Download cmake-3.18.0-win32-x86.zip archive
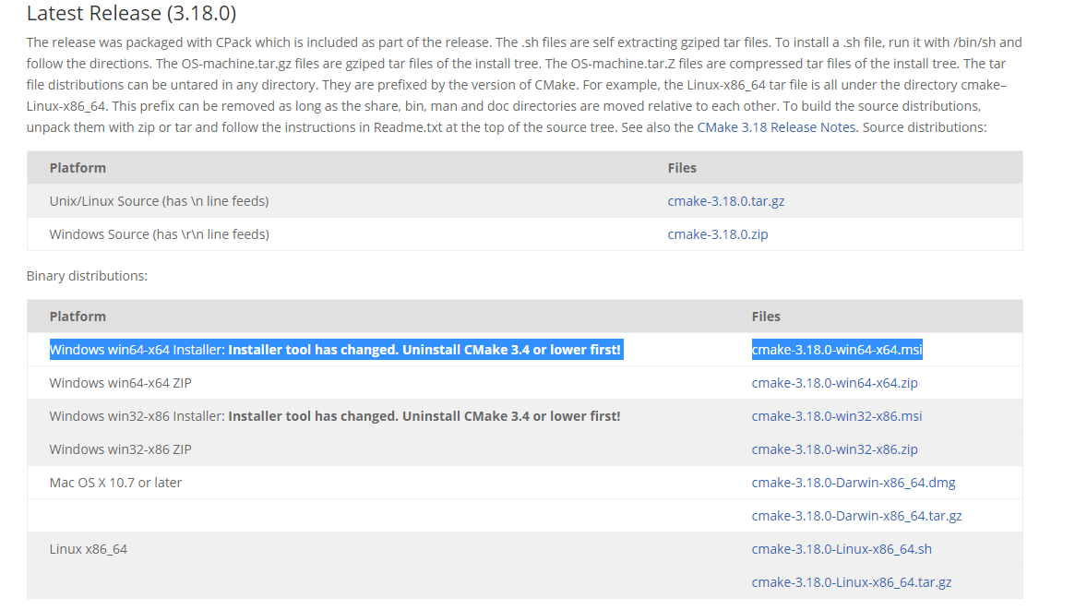The width and height of the screenshot is (1087, 610). point(835,449)
